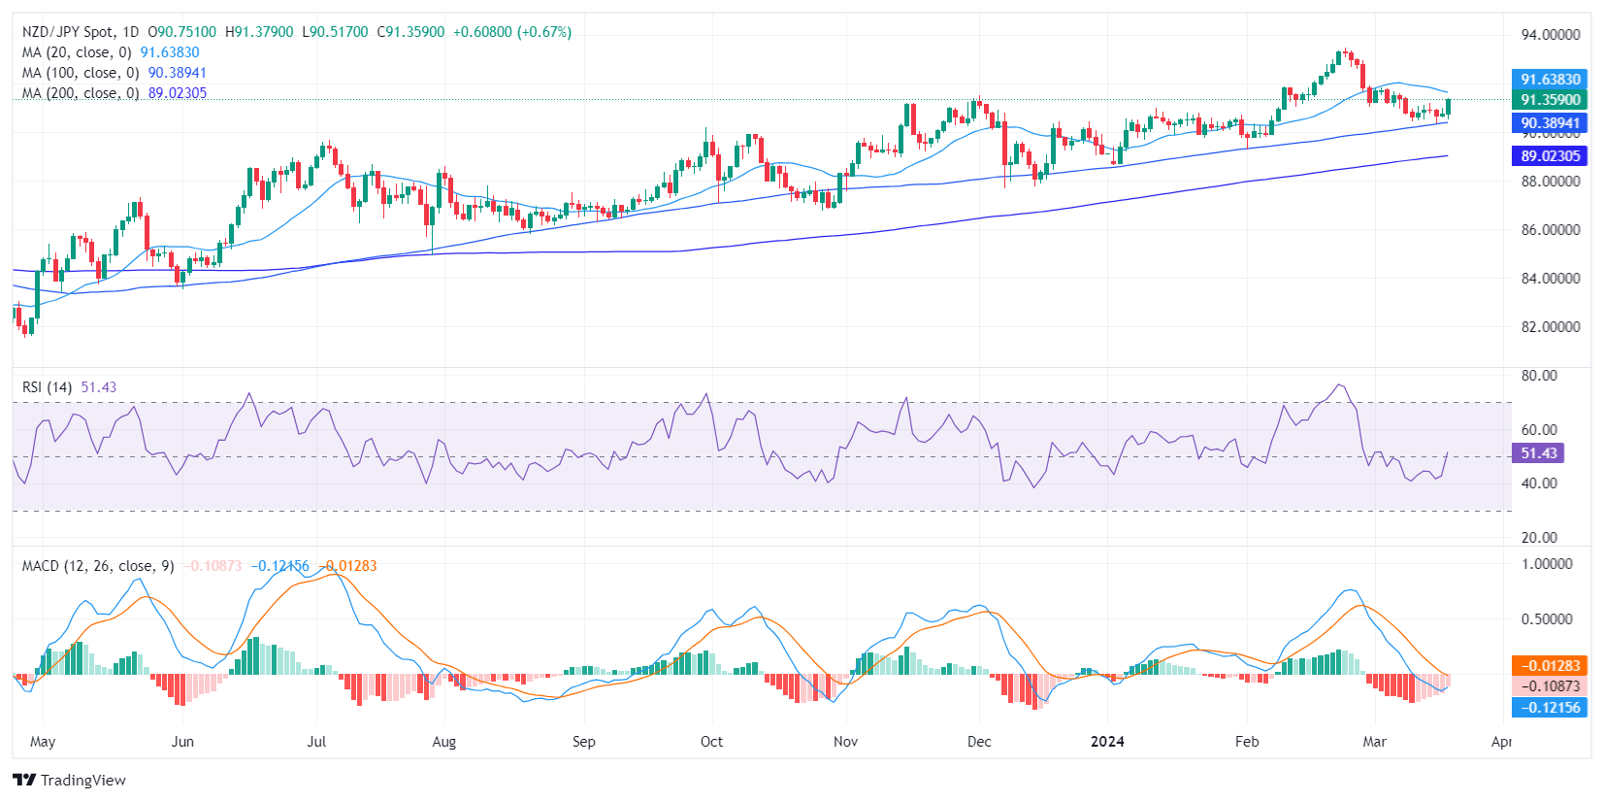Viewport: 1604px width, 801px height.
Task: Click the 80.00 level on RSI scale
Action: [x=1539, y=376]
